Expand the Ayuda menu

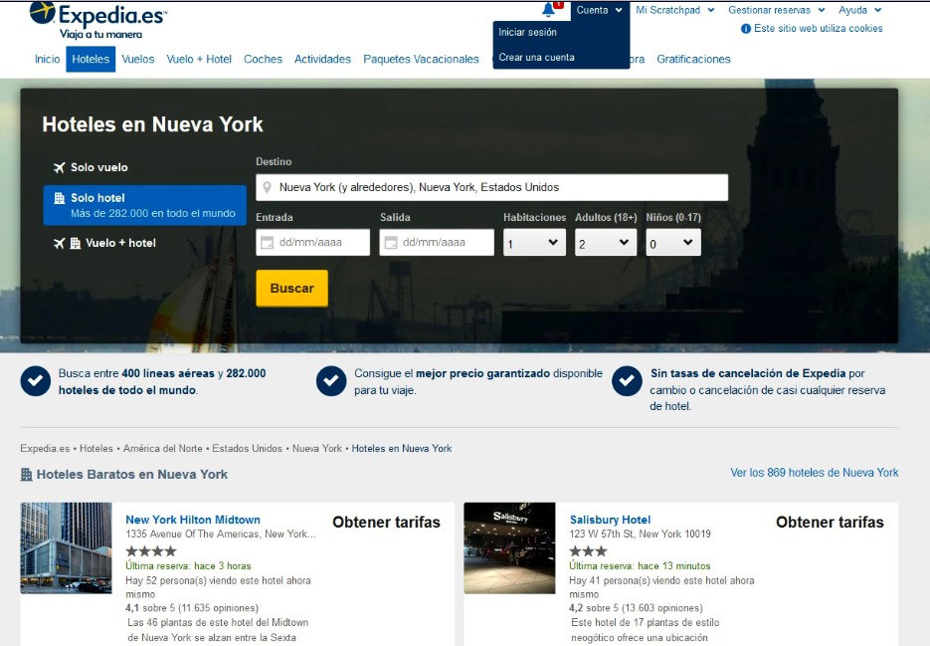[x=859, y=10]
